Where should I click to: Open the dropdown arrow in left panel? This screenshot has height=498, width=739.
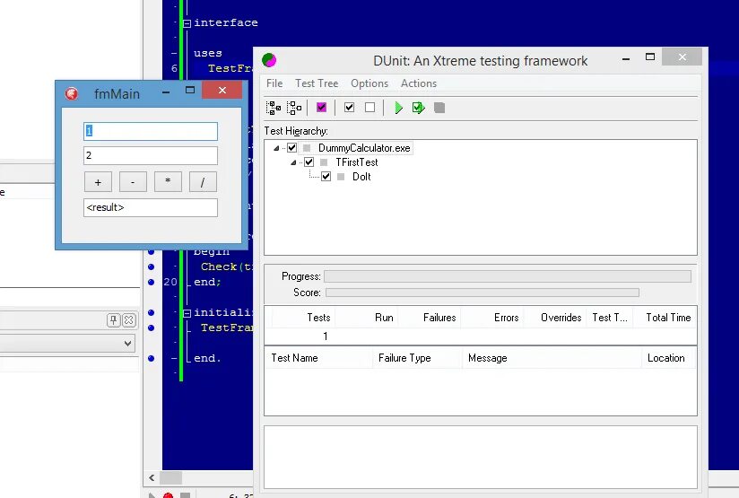coord(127,344)
